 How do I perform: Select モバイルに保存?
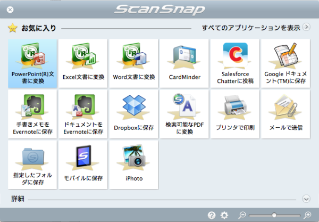[x=83, y=165]
